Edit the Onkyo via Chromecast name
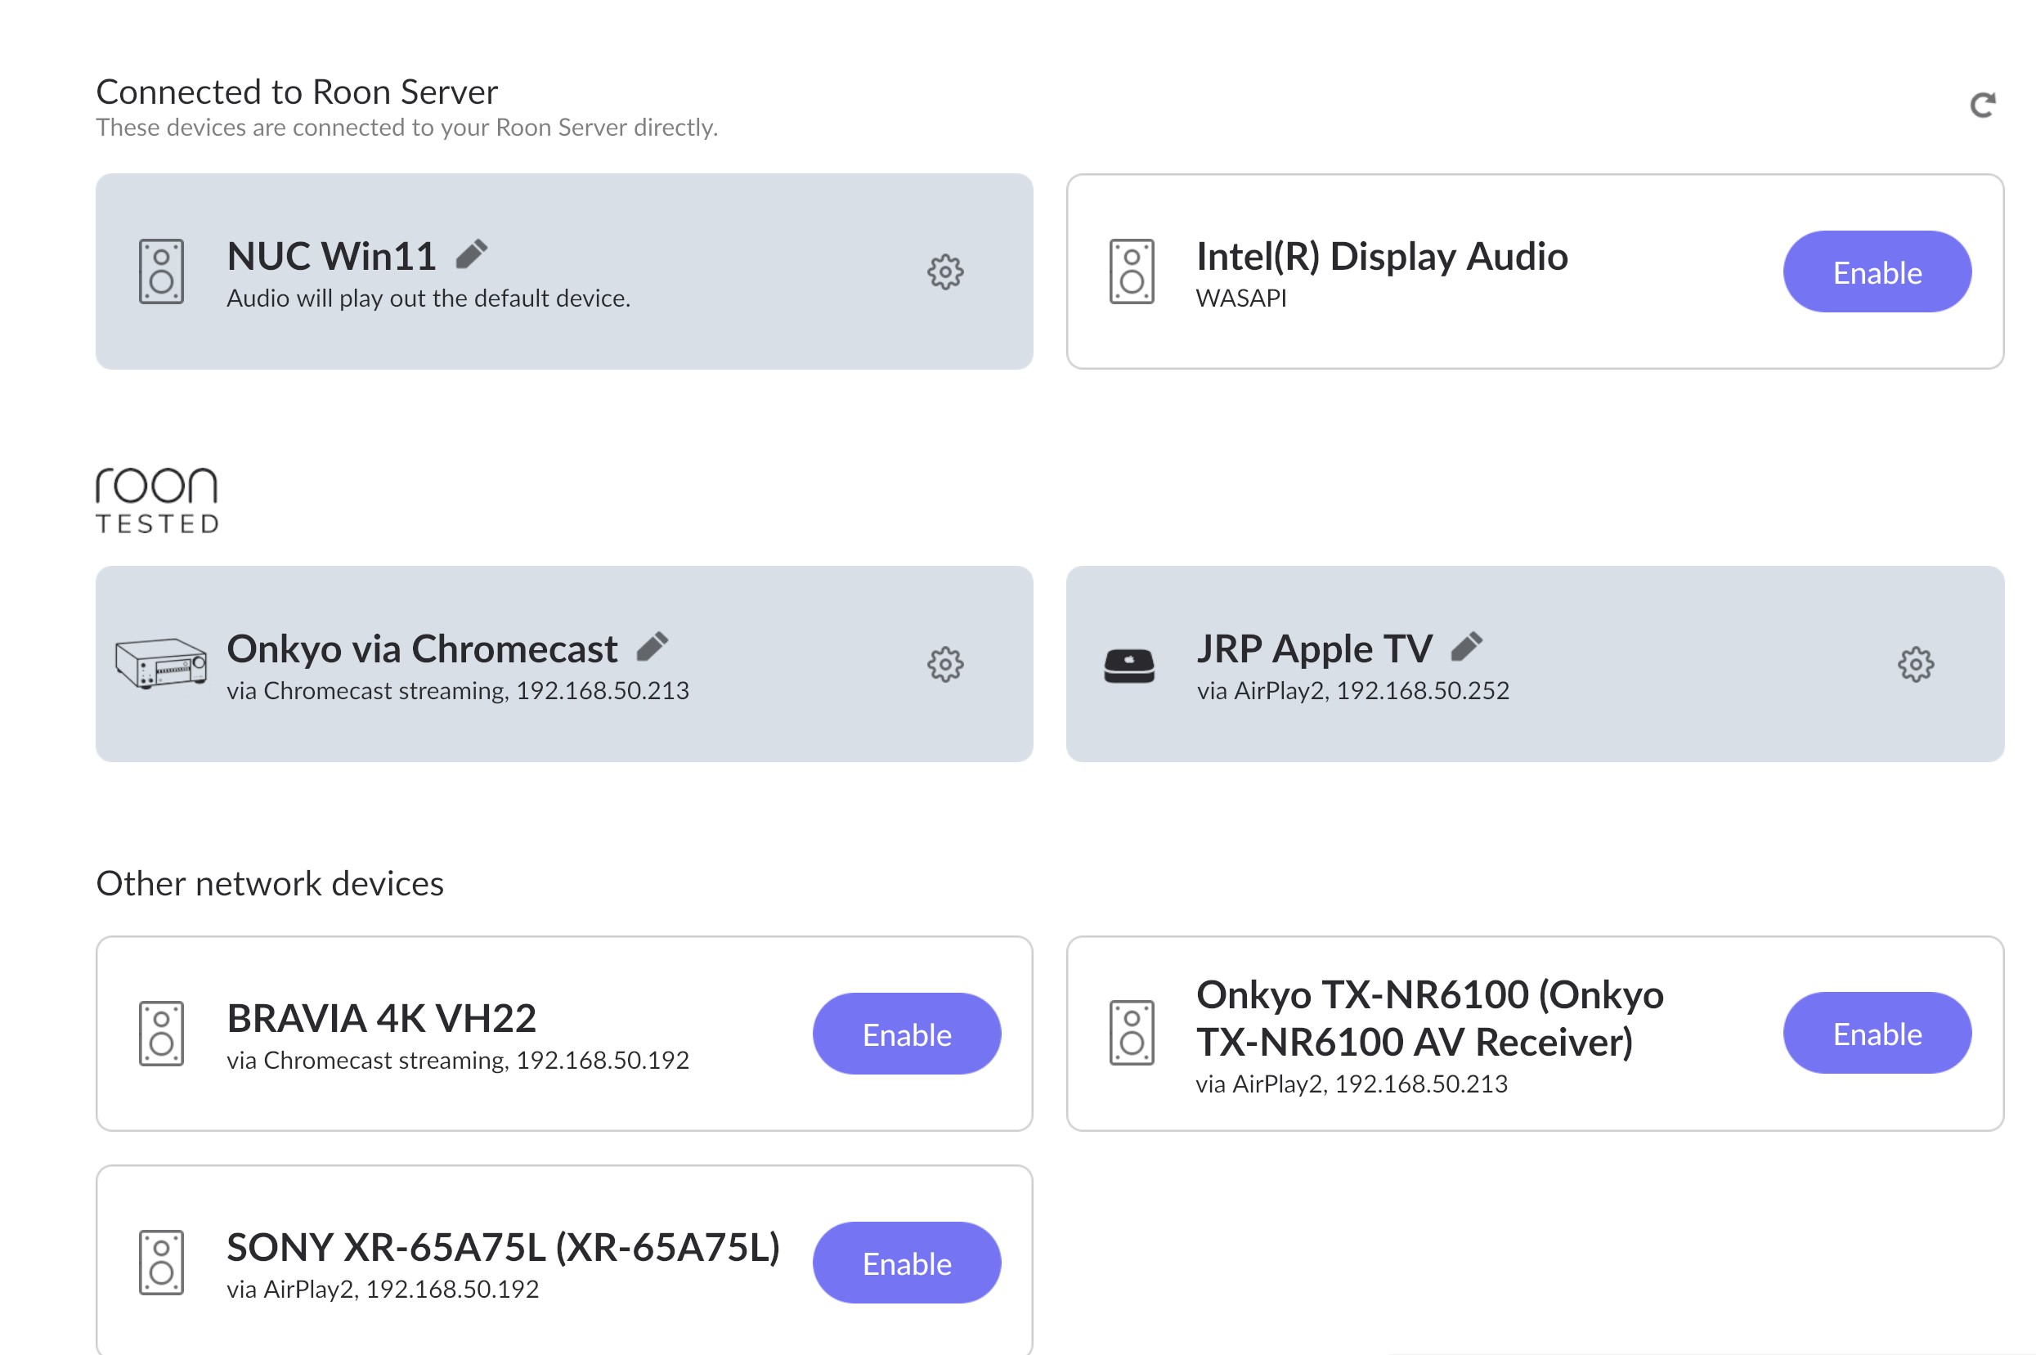The height and width of the screenshot is (1355, 2036). pyautogui.click(x=653, y=646)
